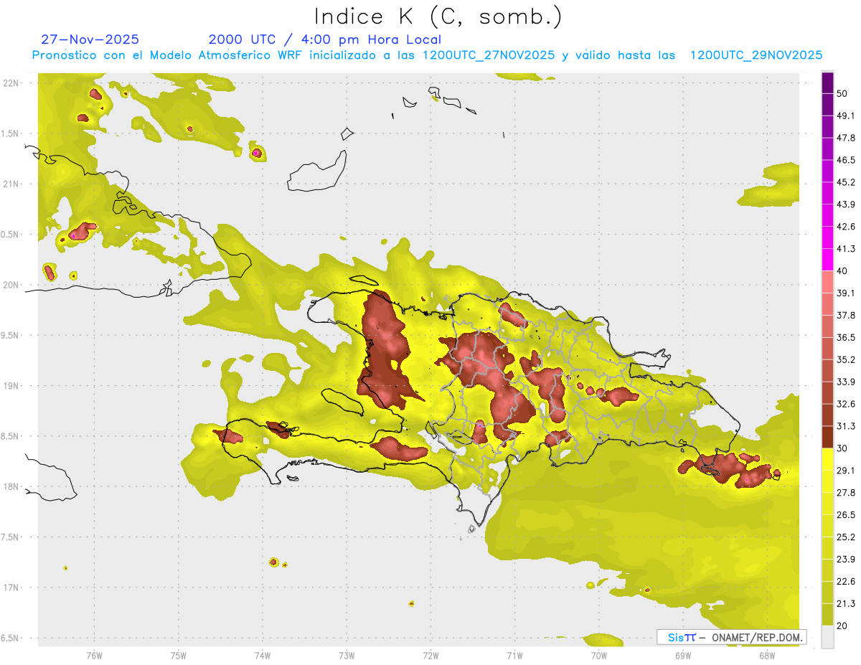Click the colorbar value '43.9'
The width and height of the screenshot is (861, 665).
pos(847,204)
